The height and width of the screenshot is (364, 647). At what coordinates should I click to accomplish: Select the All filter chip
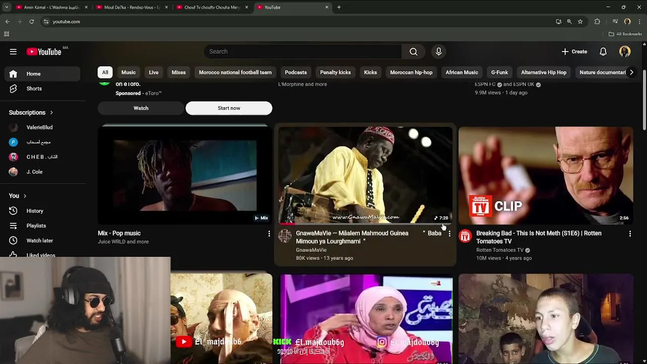click(x=105, y=72)
